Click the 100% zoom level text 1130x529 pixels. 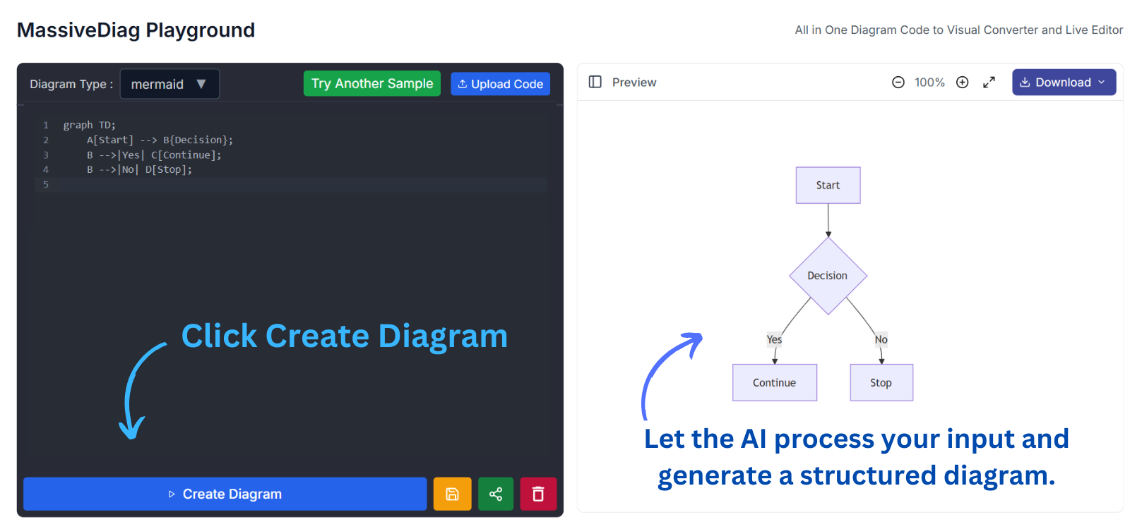tap(929, 83)
